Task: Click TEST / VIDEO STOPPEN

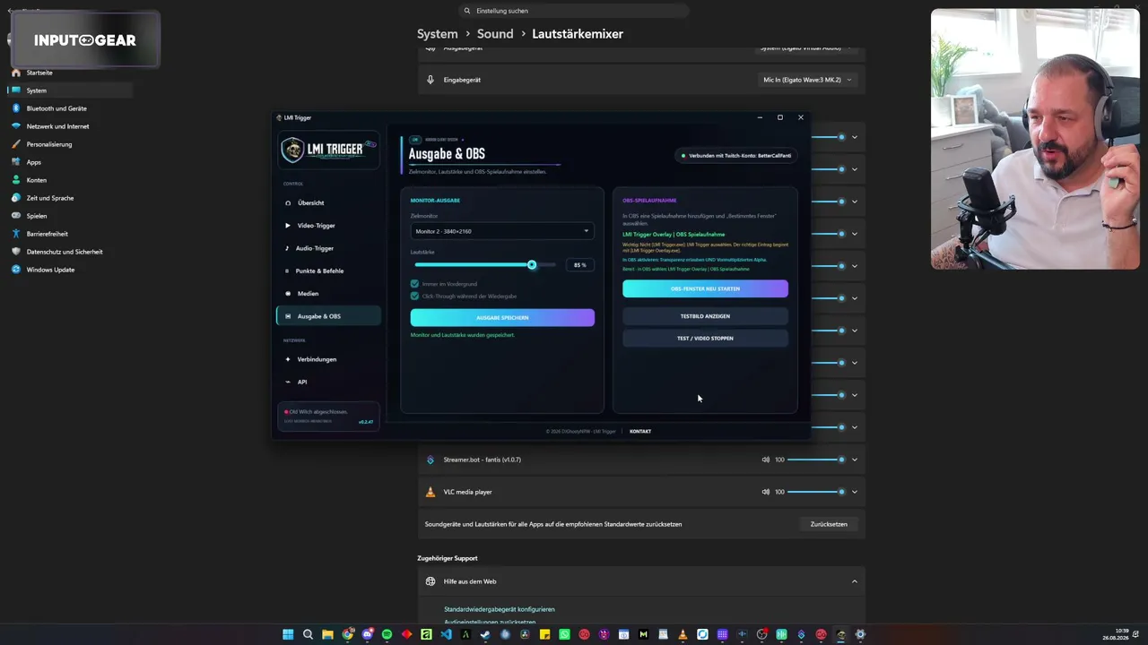Action: coord(705,338)
